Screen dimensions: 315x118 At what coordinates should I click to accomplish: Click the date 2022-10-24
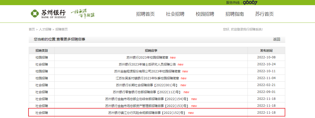266,64
